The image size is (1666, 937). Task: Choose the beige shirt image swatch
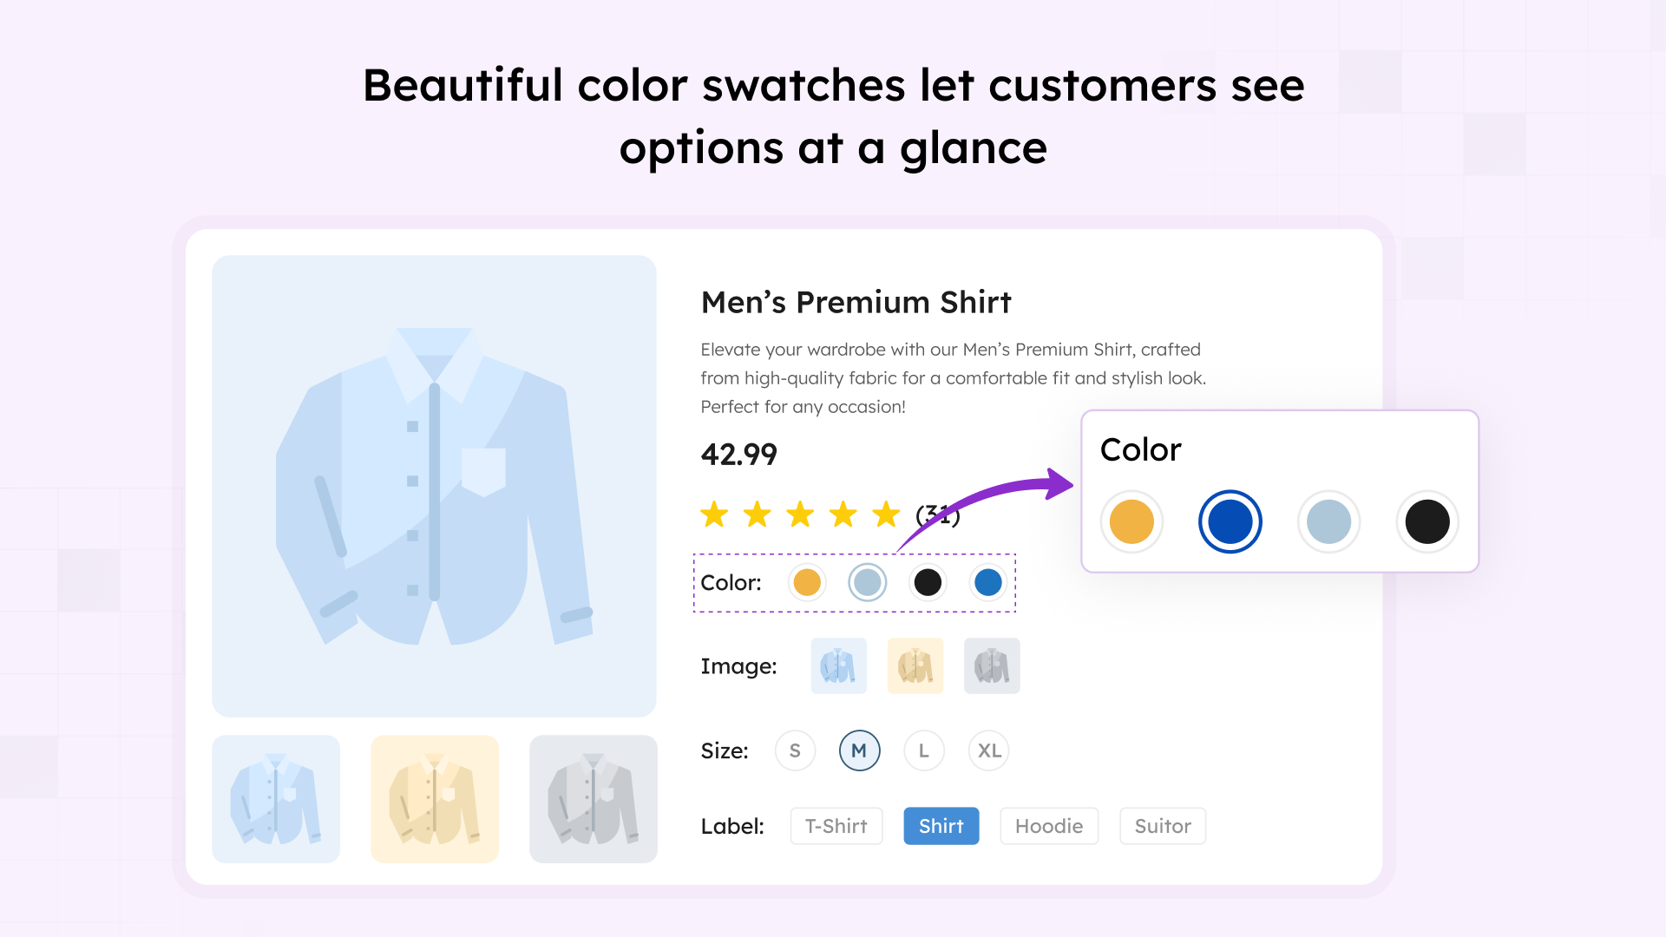pyautogui.click(x=915, y=666)
